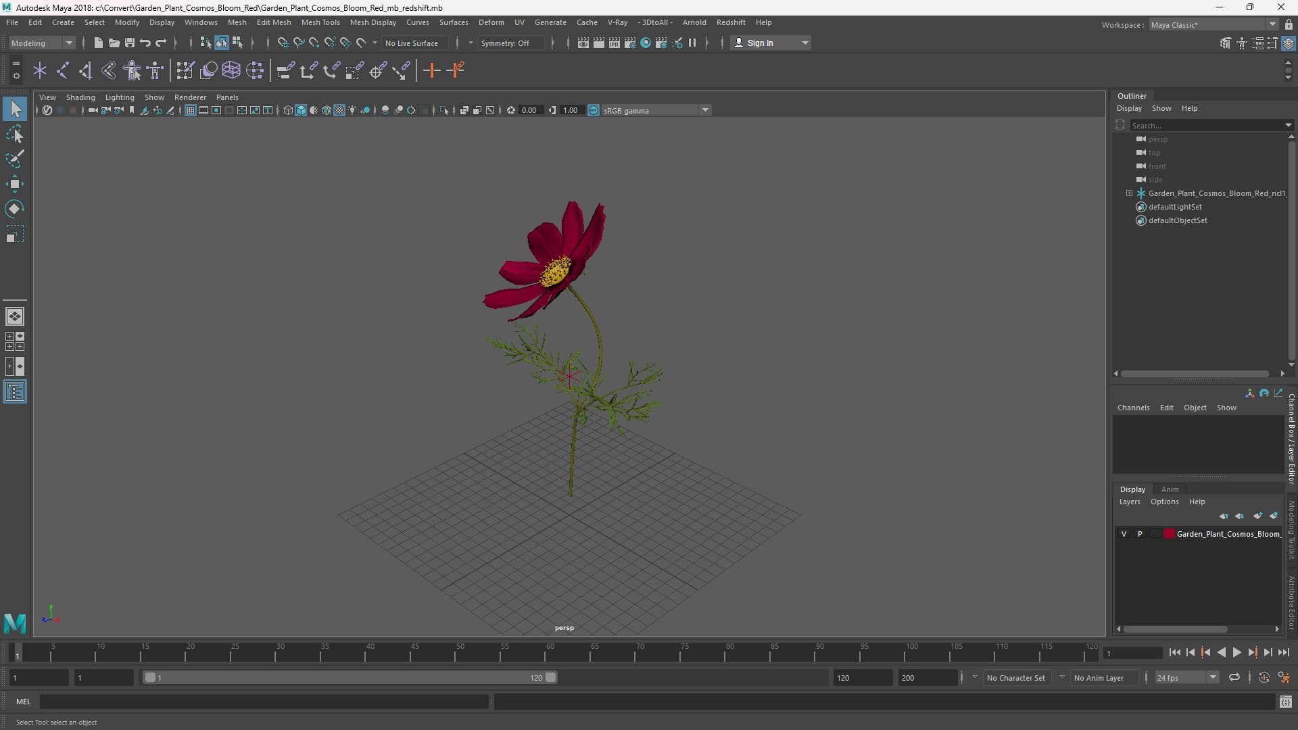The height and width of the screenshot is (730, 1298).
Task: Click the pause Viewport 2.0 icon
Action: tap(692, 43)
